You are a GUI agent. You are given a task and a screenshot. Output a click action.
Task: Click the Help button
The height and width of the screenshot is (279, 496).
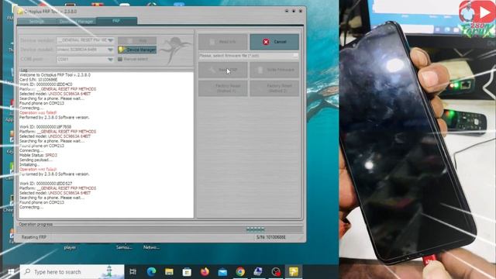click(x=137, y=40)
